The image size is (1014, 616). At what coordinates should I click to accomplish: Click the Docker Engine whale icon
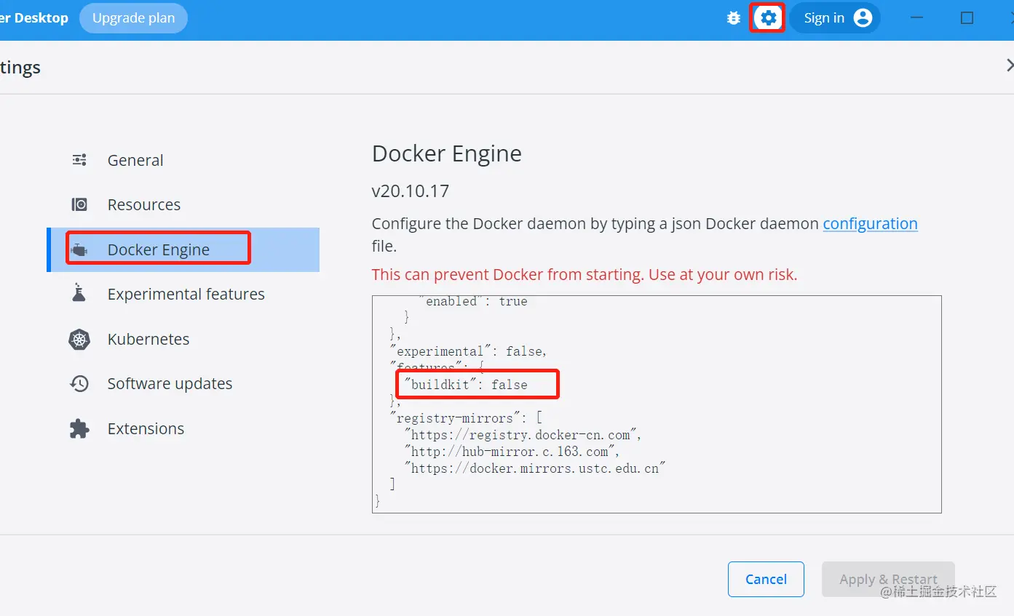(79, 250)
